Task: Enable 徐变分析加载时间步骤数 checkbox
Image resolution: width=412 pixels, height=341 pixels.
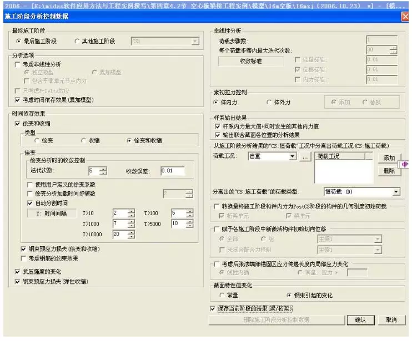Action: pyautogui.click(x=30, y=194)
